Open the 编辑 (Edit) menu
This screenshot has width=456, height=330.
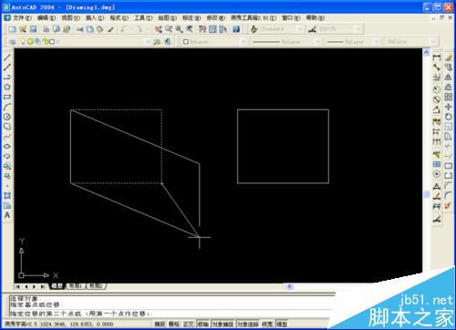coord(47,18)
